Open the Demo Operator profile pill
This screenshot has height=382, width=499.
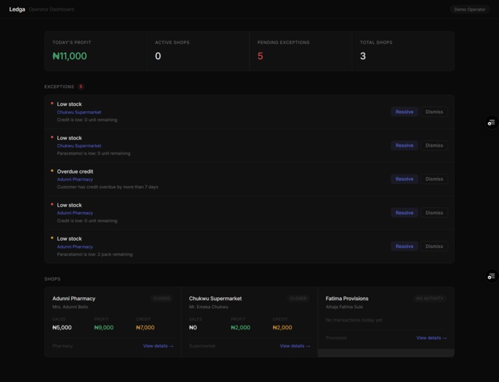tap(470, 9)
